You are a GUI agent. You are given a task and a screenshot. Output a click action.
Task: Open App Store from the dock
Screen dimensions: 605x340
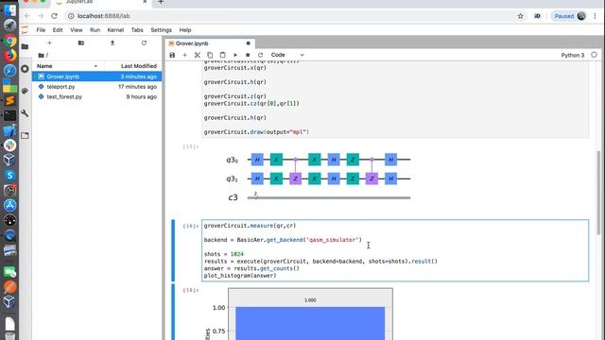(x=10, y=206)
